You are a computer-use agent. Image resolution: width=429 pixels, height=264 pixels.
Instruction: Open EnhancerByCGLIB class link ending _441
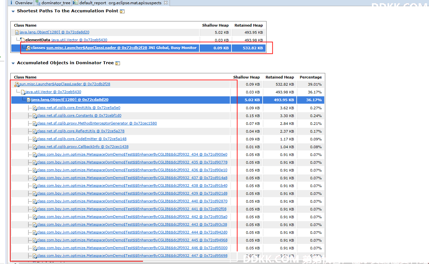pos(132,209)
